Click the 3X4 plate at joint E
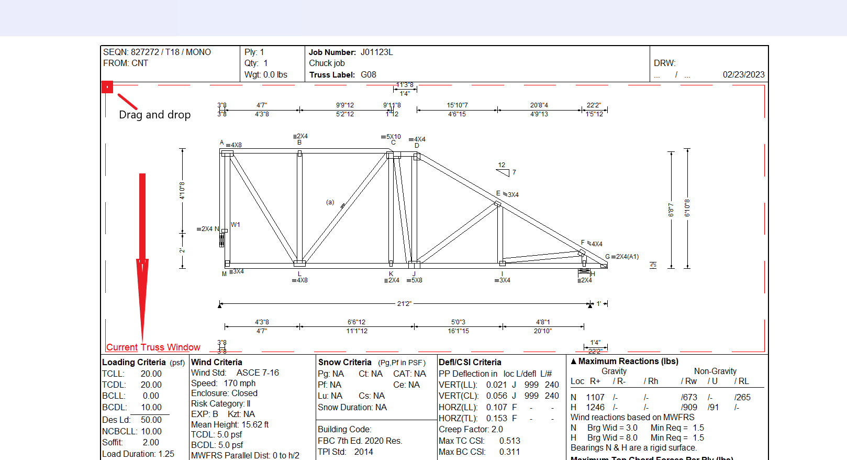 [497, 204]
